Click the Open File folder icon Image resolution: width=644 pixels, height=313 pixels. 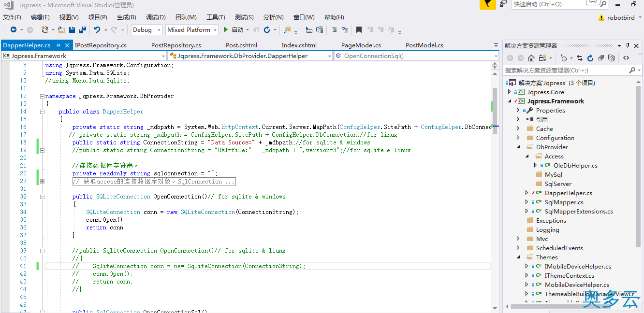click(x=61, y=30)
